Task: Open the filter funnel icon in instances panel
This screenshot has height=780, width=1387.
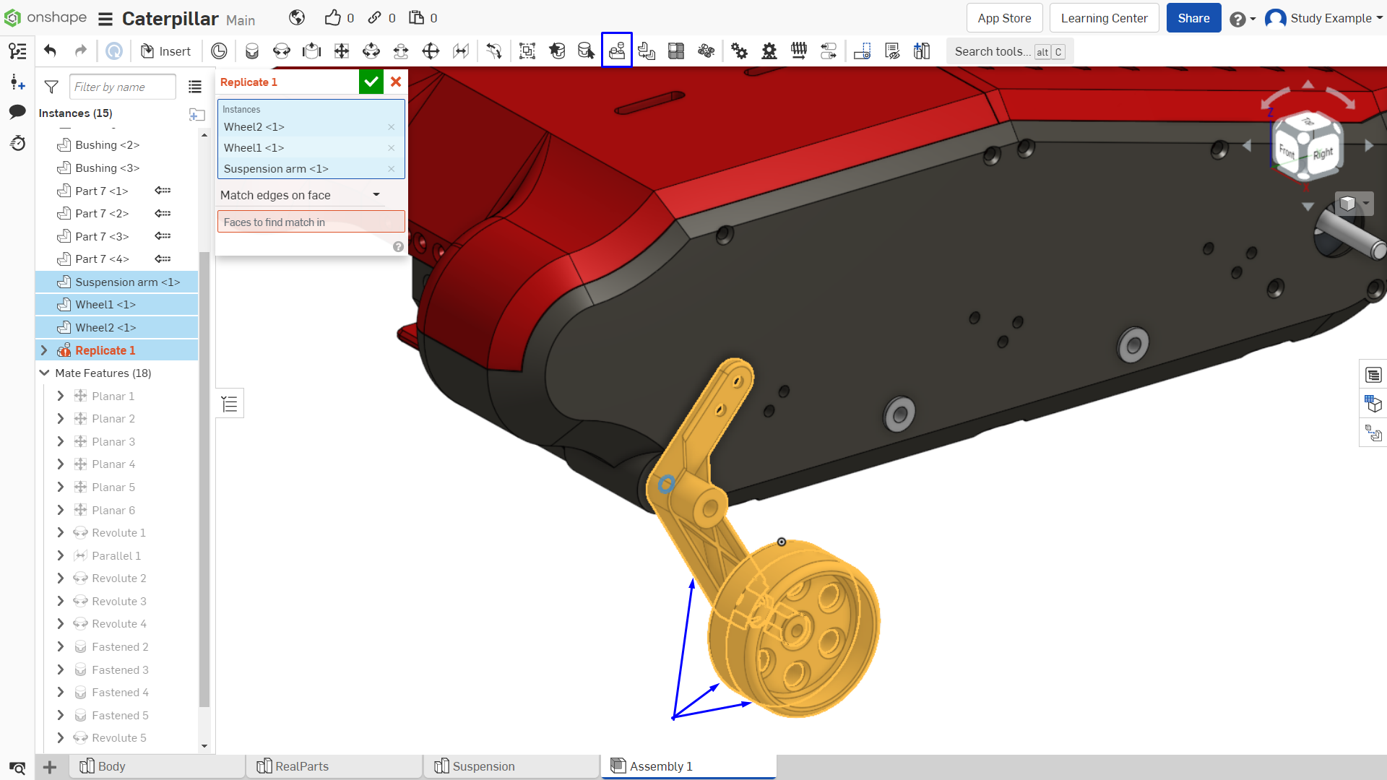Action: tap(51, 87)
